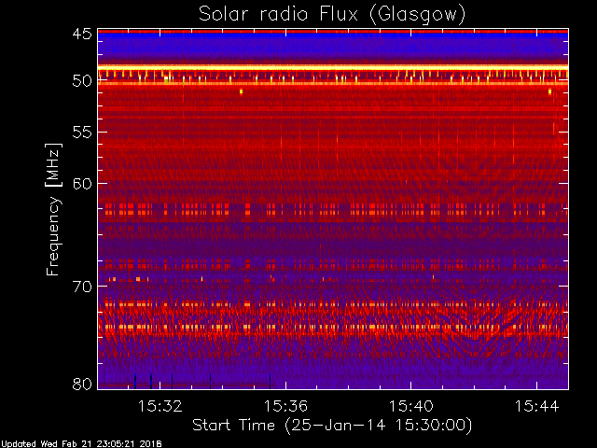597x448 pixels.
Task: Click the 'Updated Wed Feb 21' timestamp text
Action: (81, 444)
